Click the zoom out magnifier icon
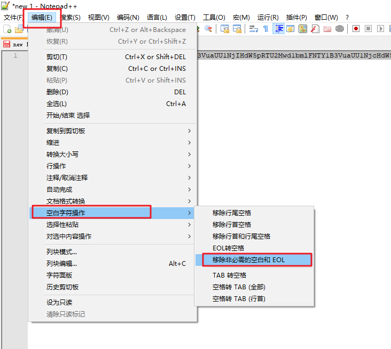Viewport: 391px width, 349px height. point(208,29)
